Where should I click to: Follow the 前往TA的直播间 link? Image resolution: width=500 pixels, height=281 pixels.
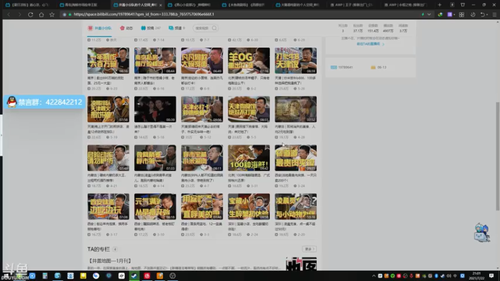370,44
